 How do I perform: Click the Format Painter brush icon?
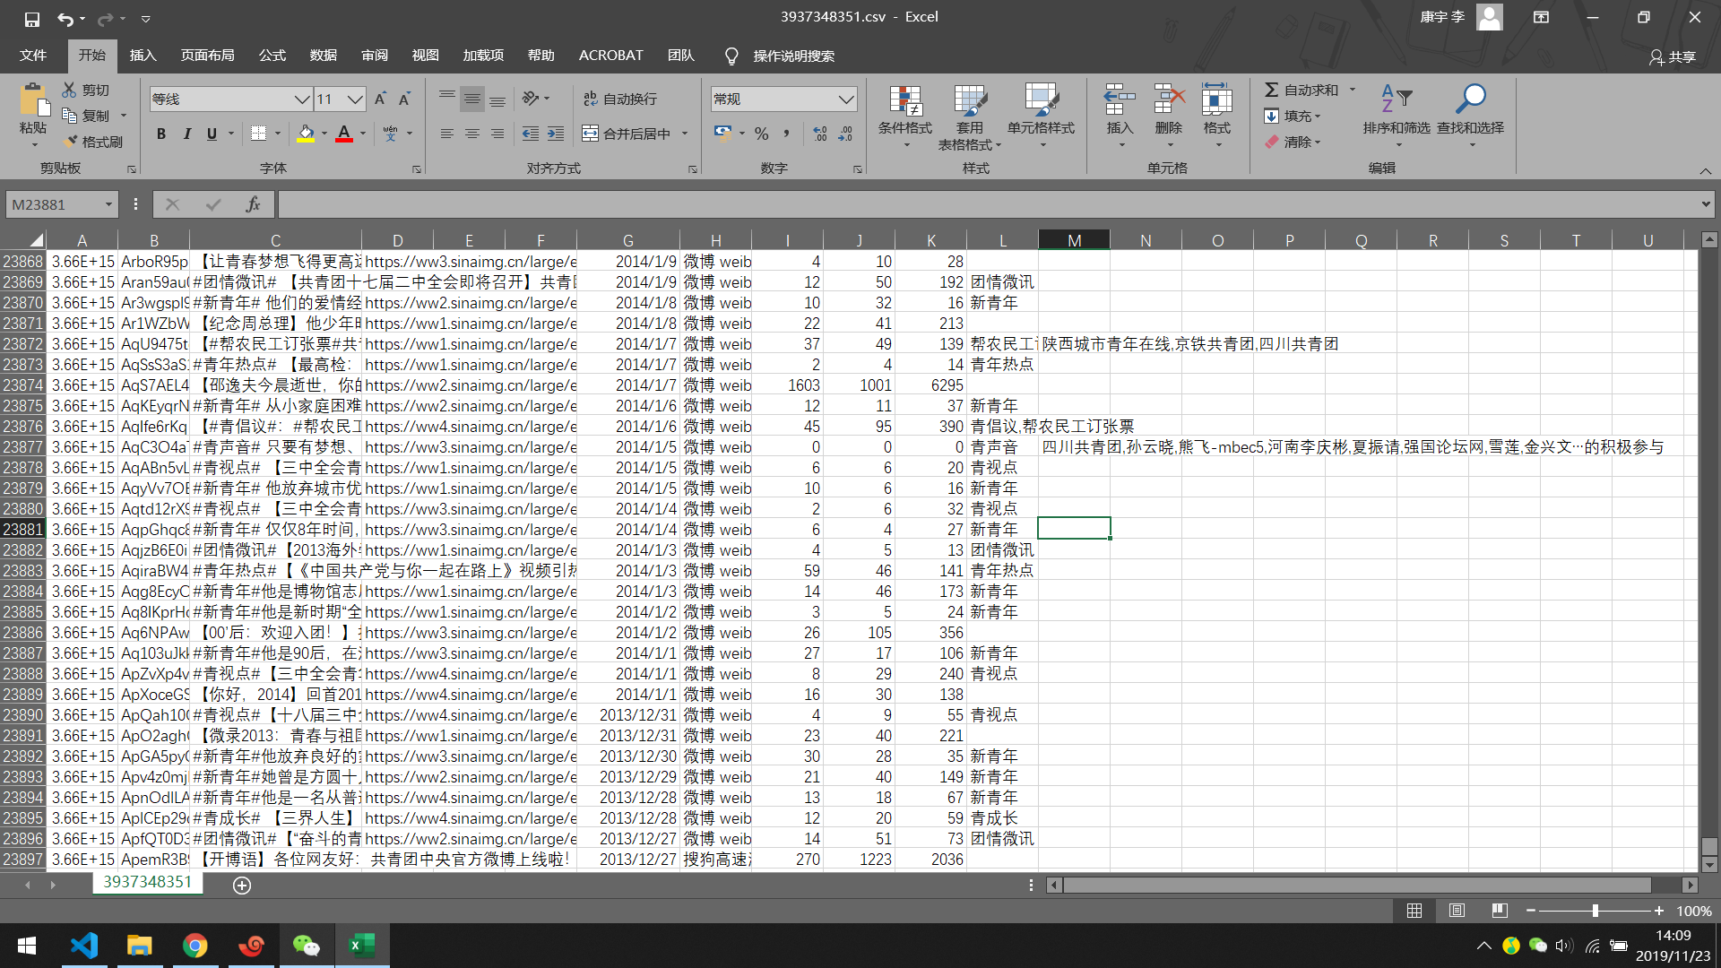tap(72, 142)
